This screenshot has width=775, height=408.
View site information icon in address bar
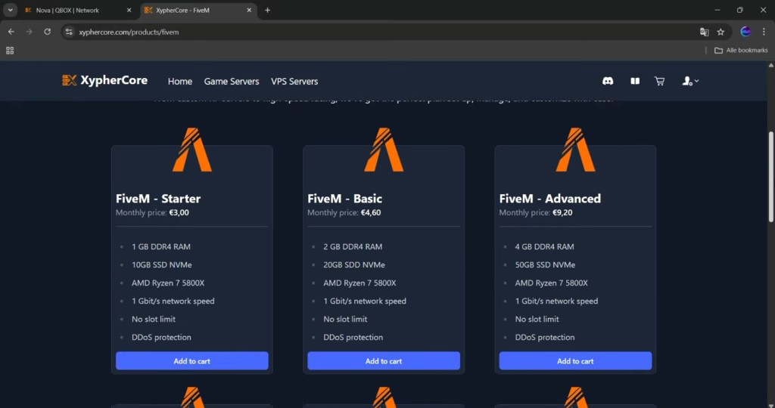pos(69,32)
